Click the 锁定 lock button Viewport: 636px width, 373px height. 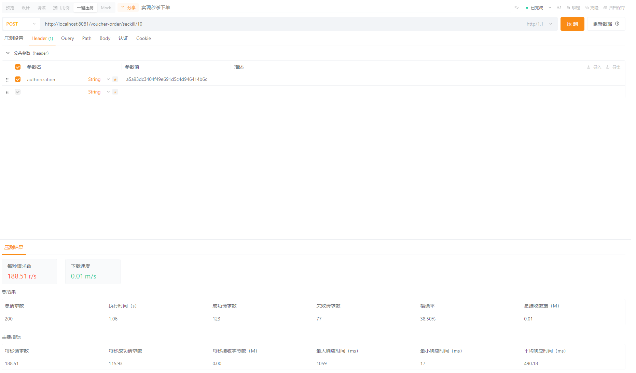573,8
